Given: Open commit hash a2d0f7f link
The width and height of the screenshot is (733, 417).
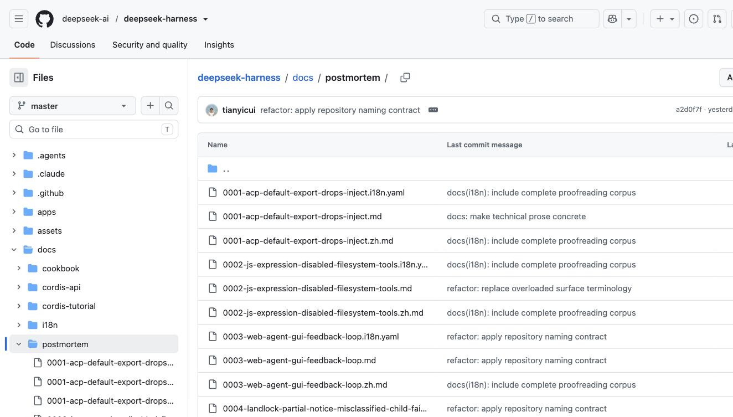Looking at the screenshot, I should coord(688,110).
